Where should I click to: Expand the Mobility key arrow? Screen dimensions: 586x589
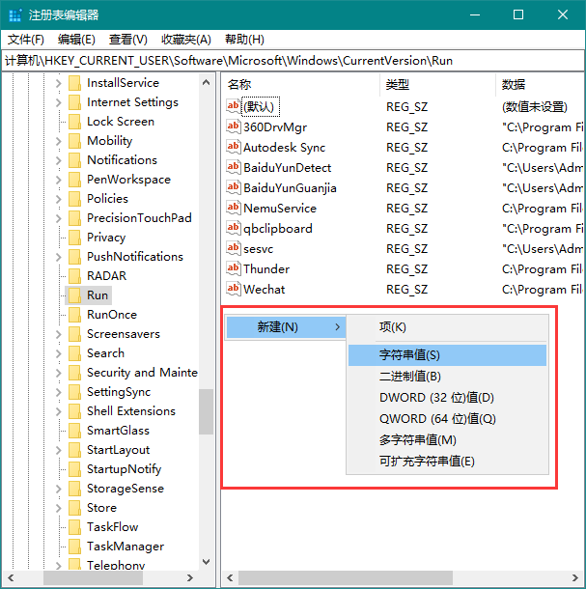click(59, 141)
